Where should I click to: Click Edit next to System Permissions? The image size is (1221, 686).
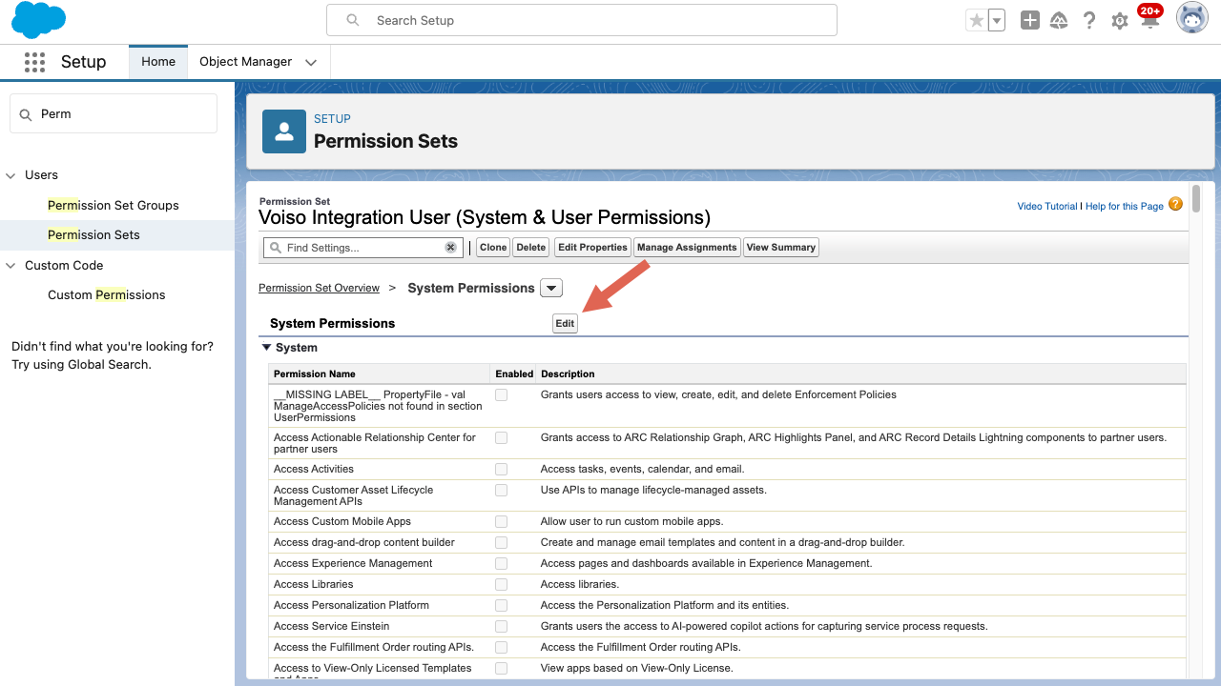tap(565, 324)
